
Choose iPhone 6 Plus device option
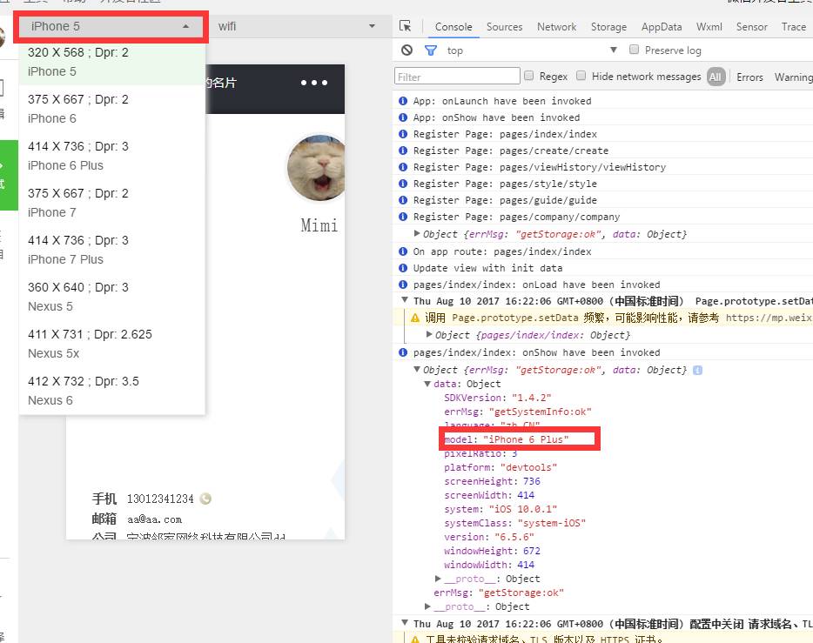112,156
